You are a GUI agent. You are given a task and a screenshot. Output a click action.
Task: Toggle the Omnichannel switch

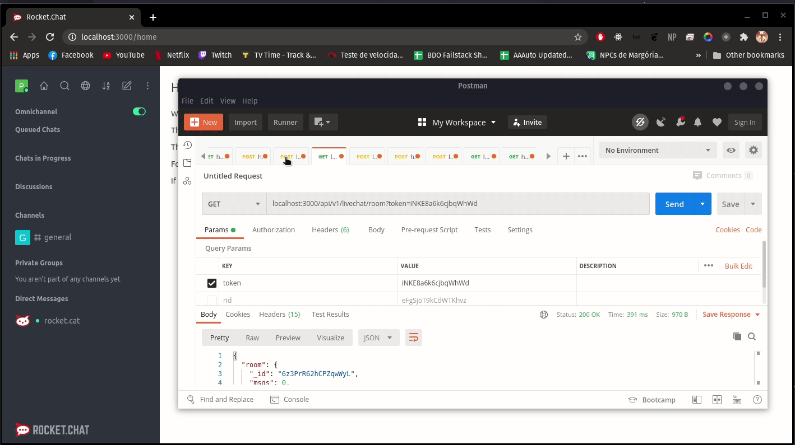(139, 111)
